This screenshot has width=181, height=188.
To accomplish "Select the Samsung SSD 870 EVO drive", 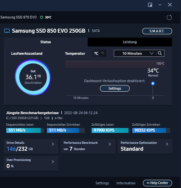I will (19, 17).
